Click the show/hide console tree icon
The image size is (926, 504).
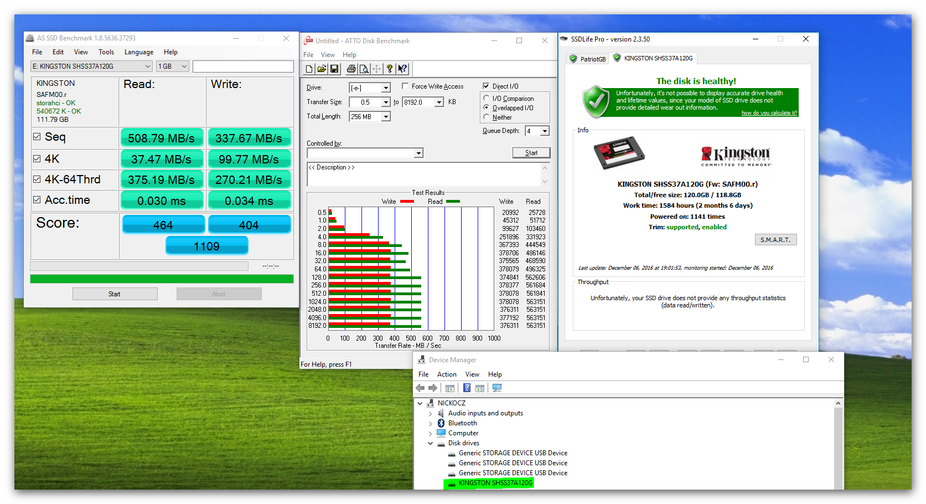450,388
